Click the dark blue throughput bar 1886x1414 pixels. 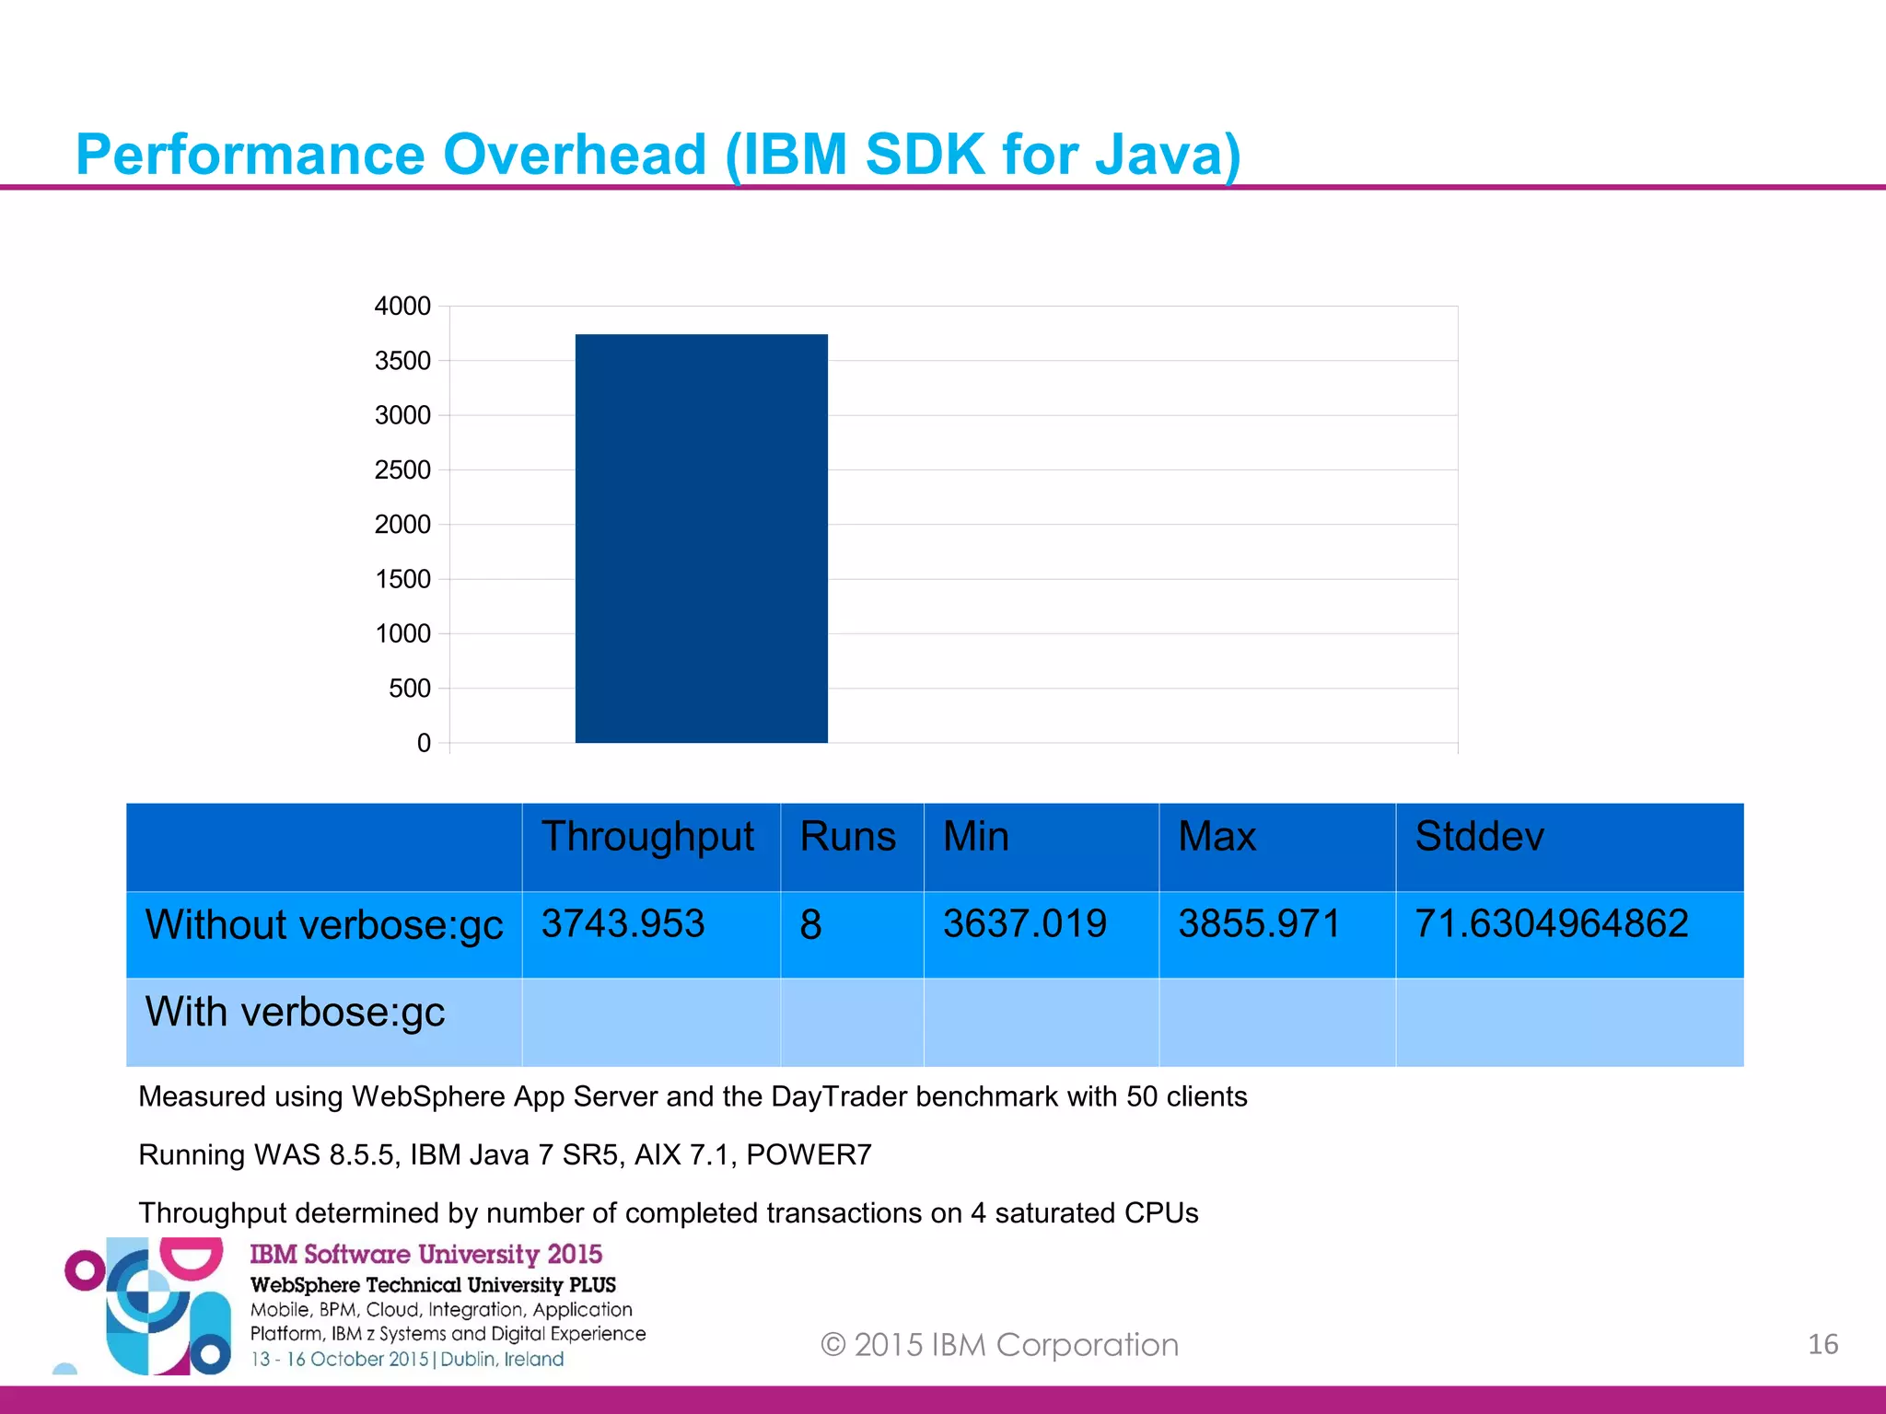(701, 539)
